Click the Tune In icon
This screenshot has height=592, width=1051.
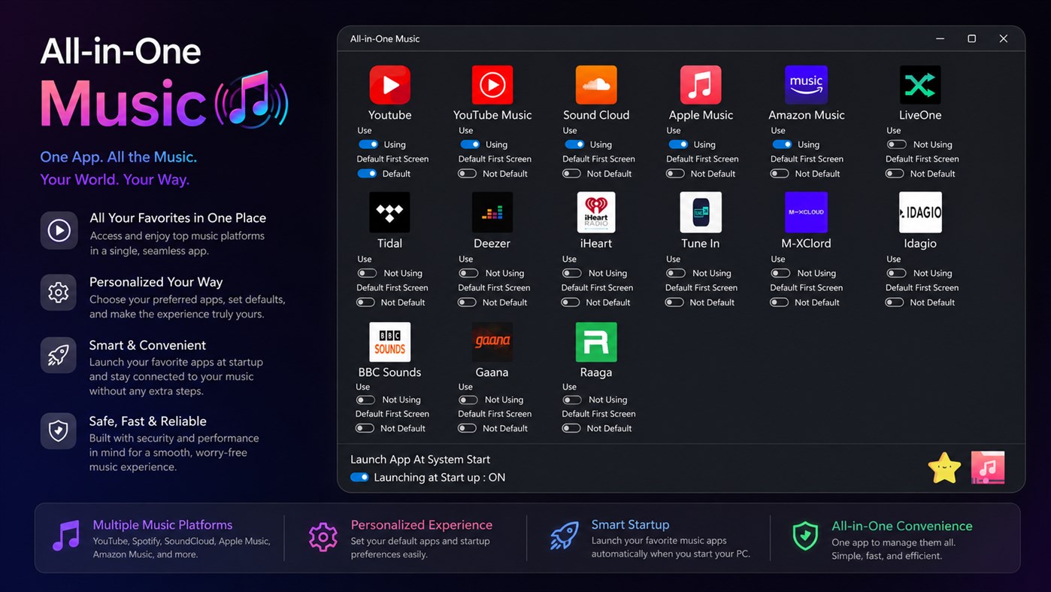click(x=701, y=212)
